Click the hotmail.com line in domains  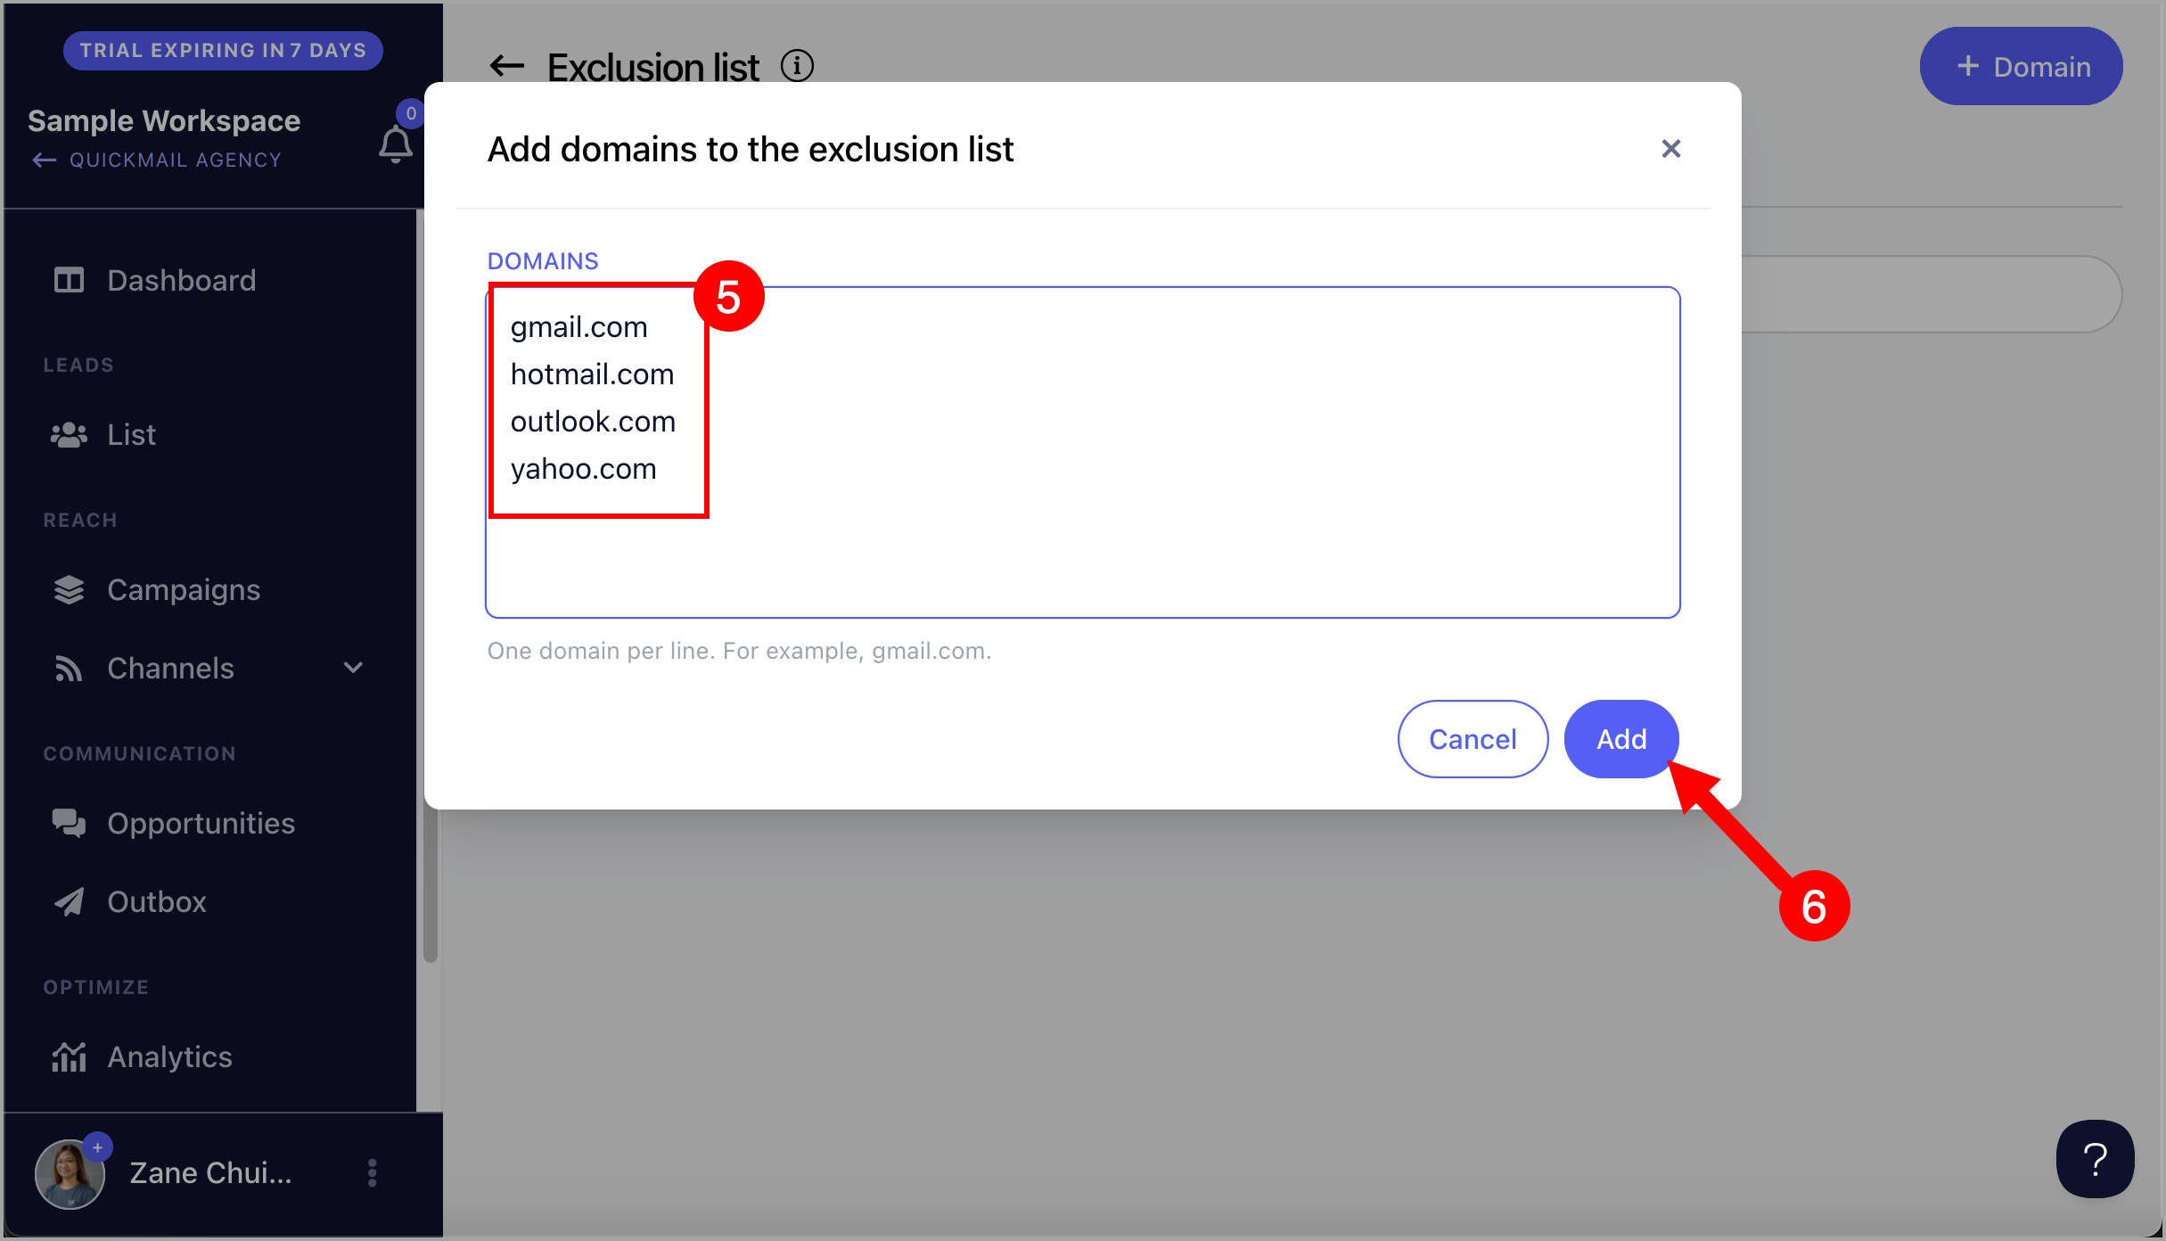pos(592,374)
